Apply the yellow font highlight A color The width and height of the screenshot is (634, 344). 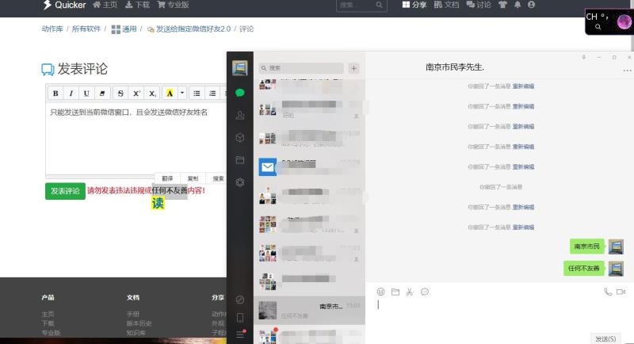[x=170, y=94]
